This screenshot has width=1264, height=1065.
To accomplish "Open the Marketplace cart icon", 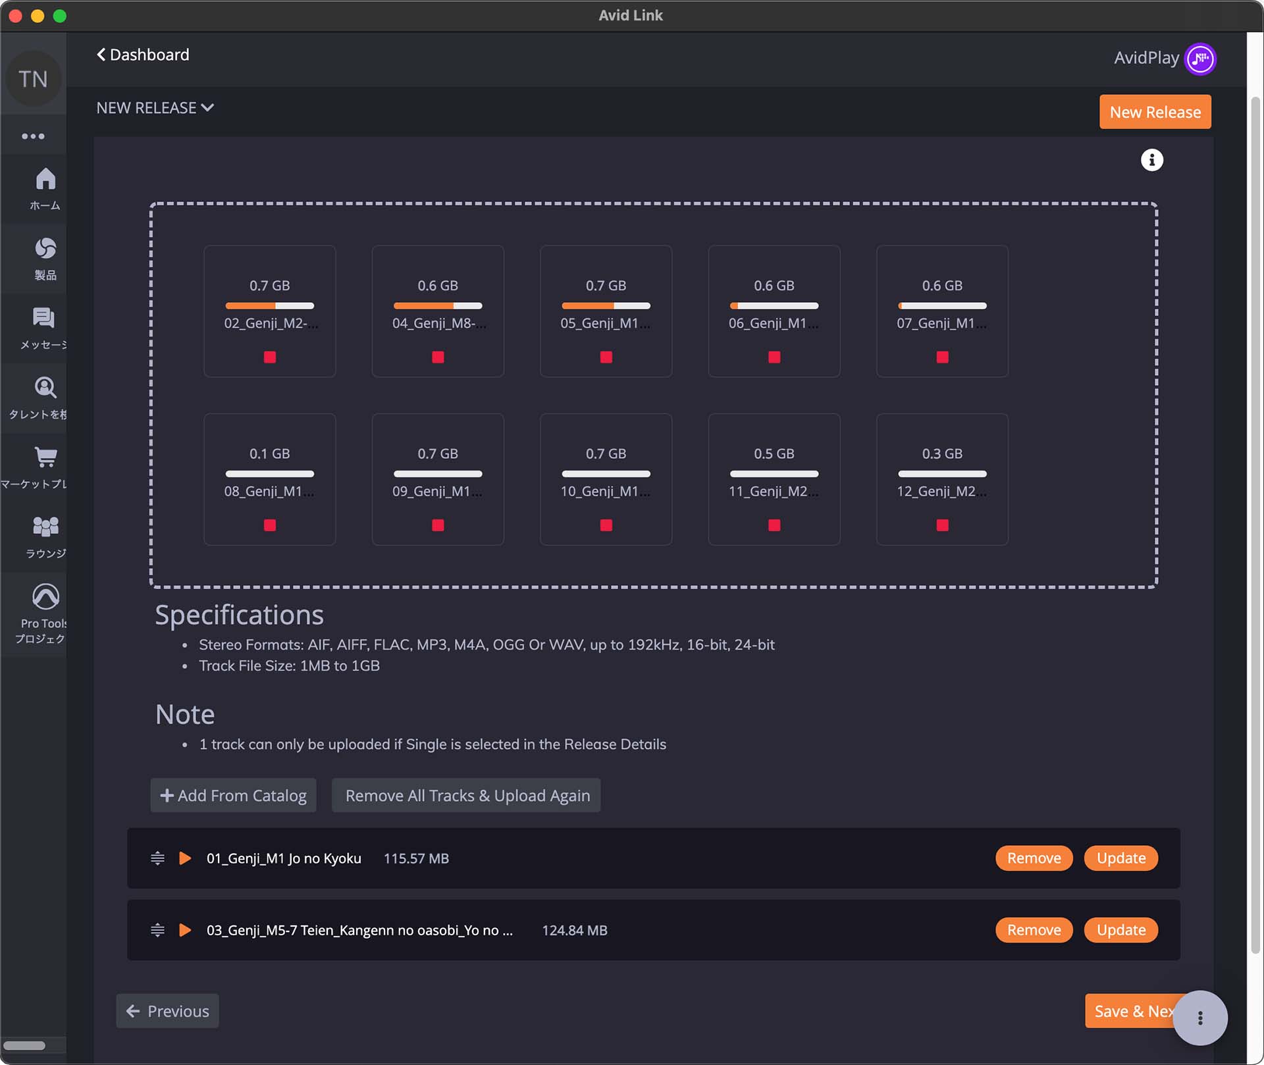I will click(x=45, y=457).
